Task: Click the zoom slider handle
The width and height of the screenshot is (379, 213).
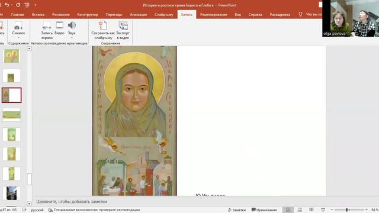Action: coord(346,210)
